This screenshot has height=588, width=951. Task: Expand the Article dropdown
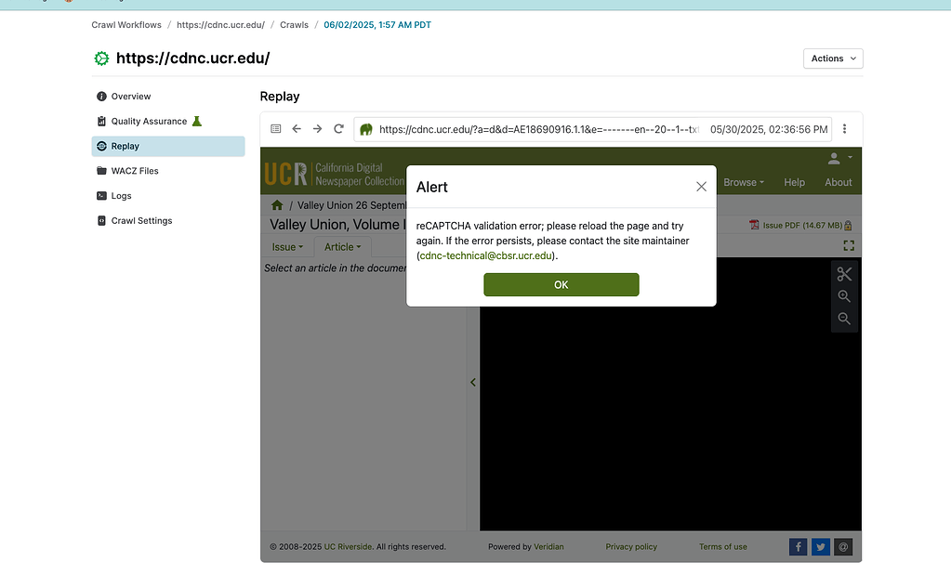click(341, 247)
